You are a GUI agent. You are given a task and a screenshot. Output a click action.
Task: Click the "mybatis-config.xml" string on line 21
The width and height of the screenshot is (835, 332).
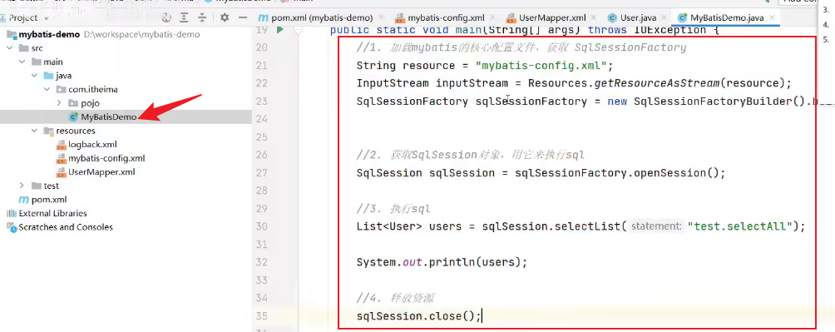coord(541,66)
